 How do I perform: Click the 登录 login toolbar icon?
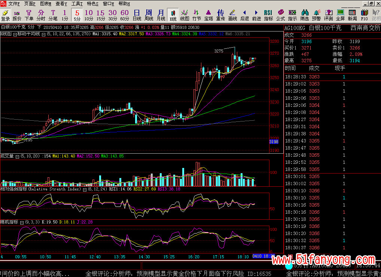(x=5, y=15)
